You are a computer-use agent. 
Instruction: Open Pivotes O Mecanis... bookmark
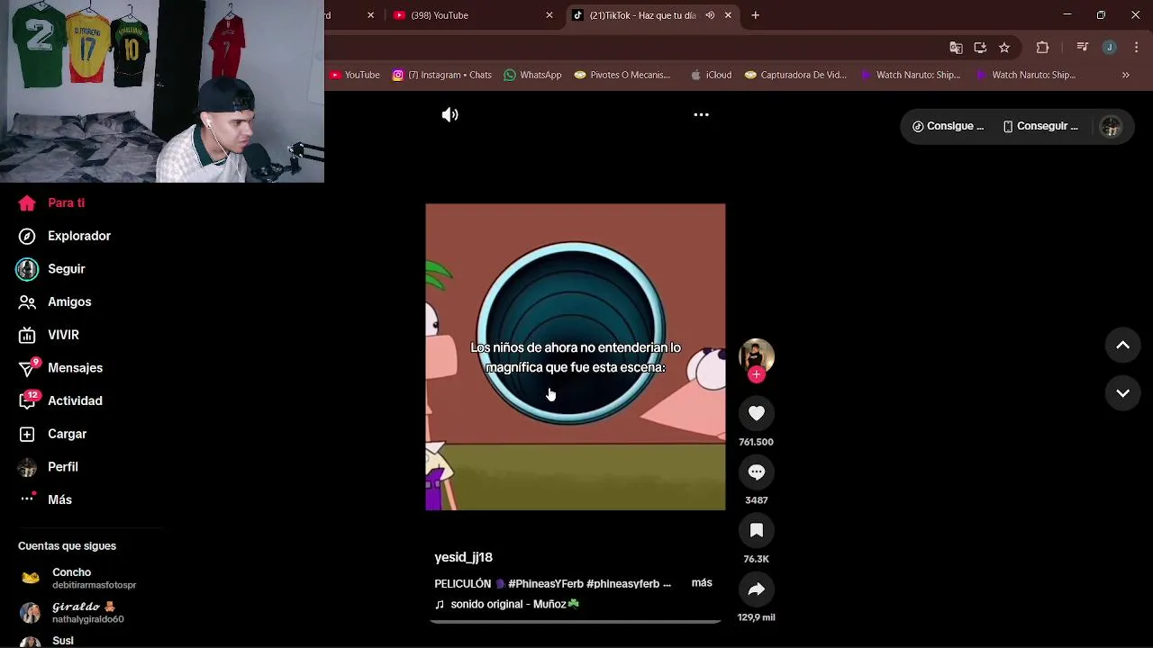[622, 75]
